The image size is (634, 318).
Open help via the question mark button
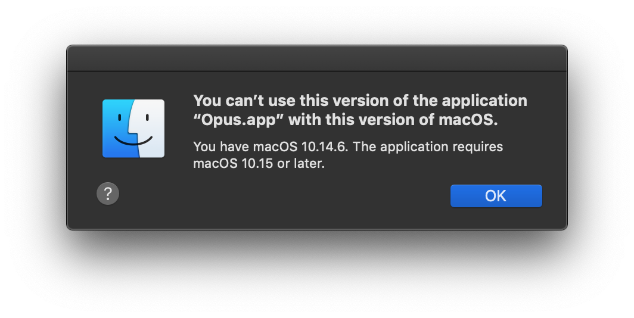pyautogui.click(x=108, y=194)
